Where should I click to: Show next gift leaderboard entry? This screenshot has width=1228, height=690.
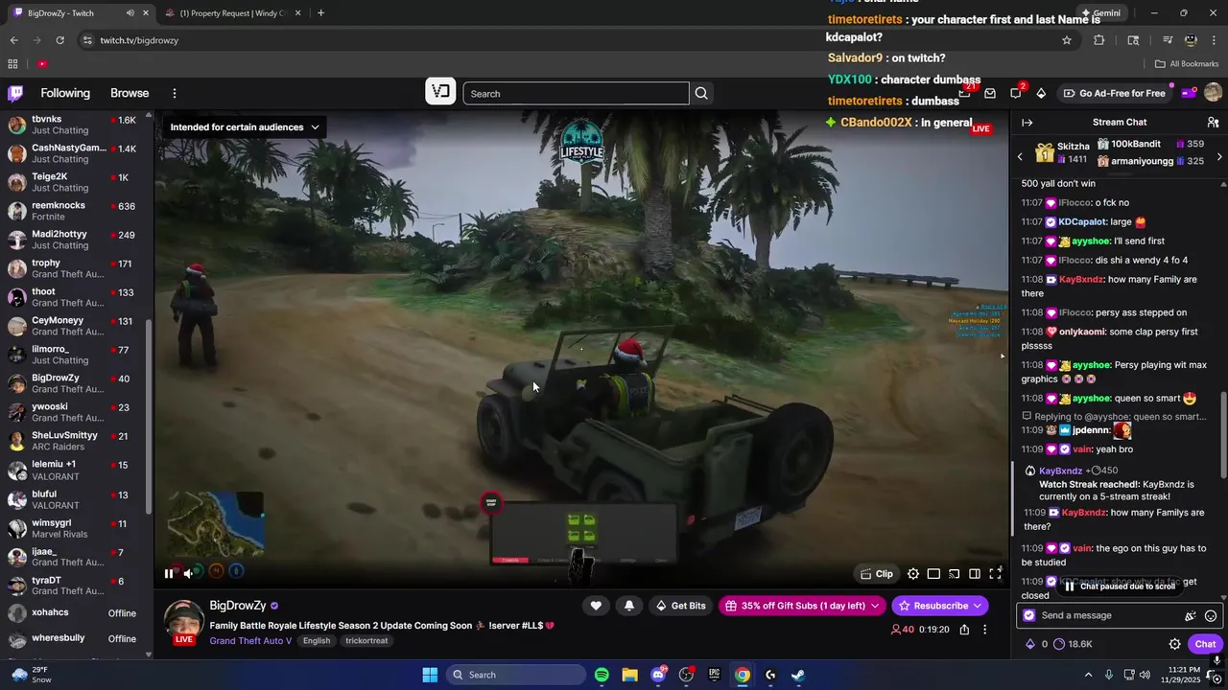tap(1218, 156)
